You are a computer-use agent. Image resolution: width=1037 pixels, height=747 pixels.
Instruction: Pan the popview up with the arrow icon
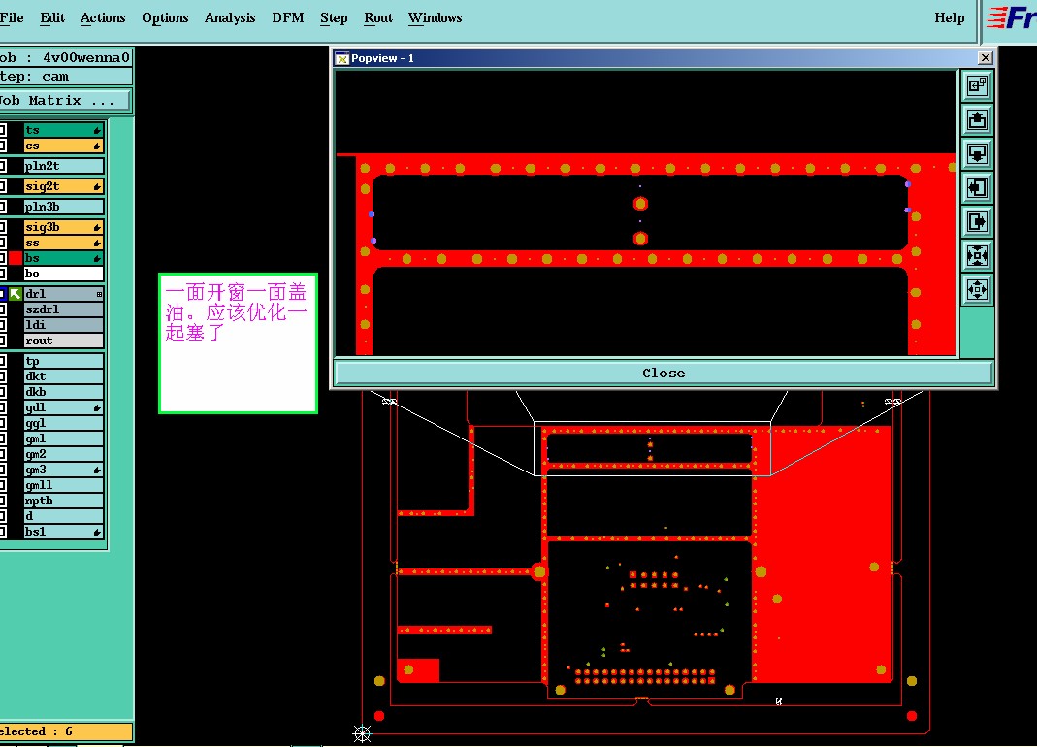(977, 119)
